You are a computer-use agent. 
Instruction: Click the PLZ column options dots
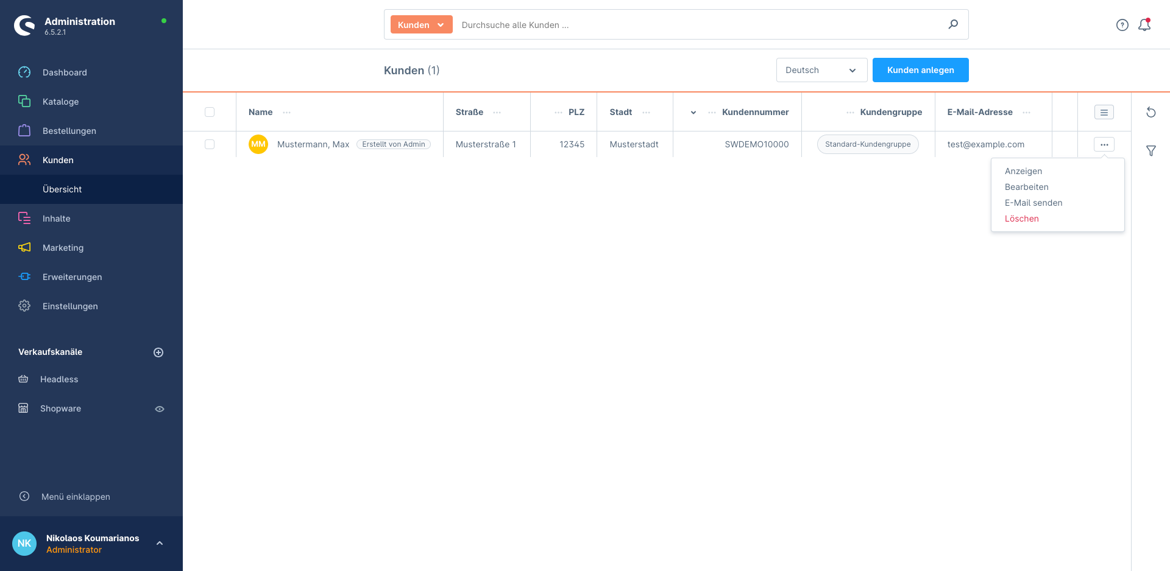click(x=558, y=112)
